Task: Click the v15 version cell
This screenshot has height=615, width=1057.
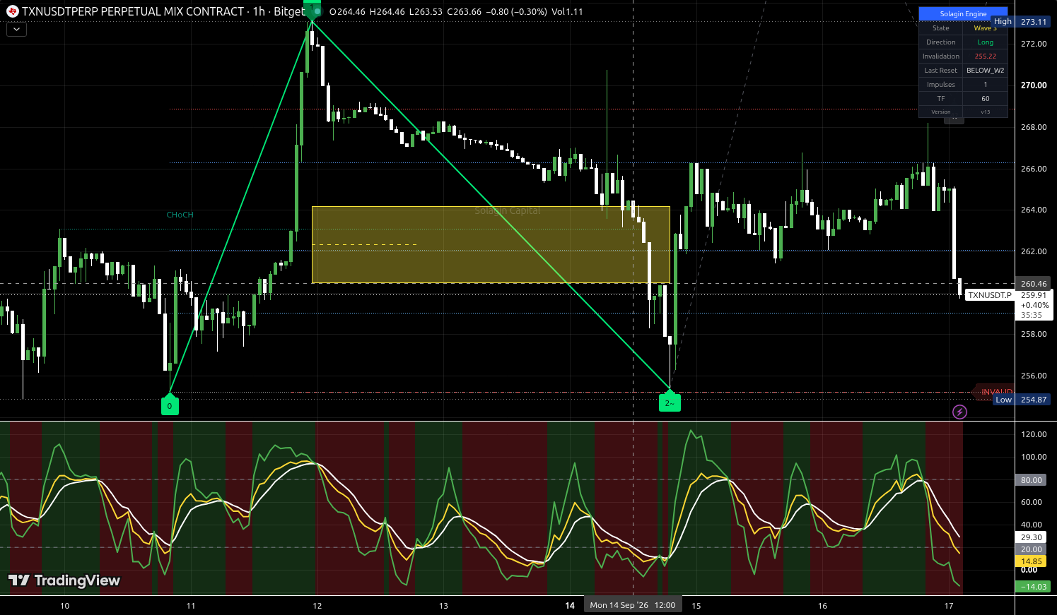Action: tap(985, 112)
